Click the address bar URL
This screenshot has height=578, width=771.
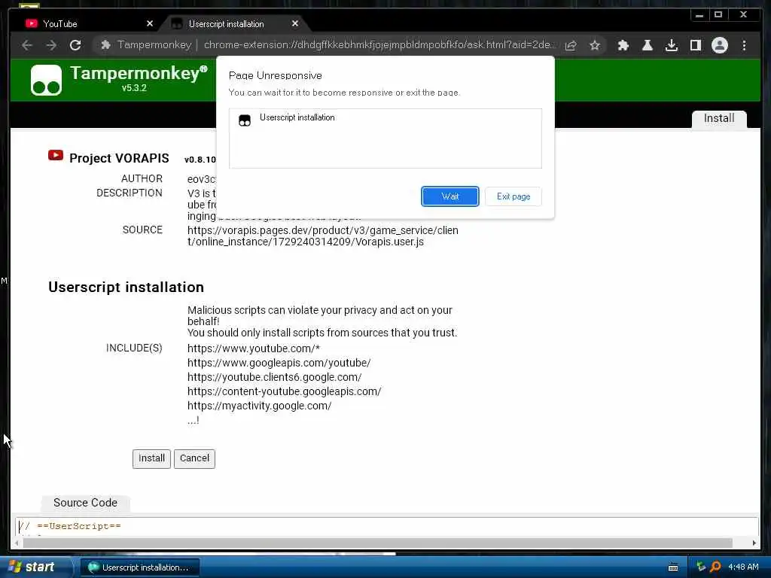[x=379, y=44]
